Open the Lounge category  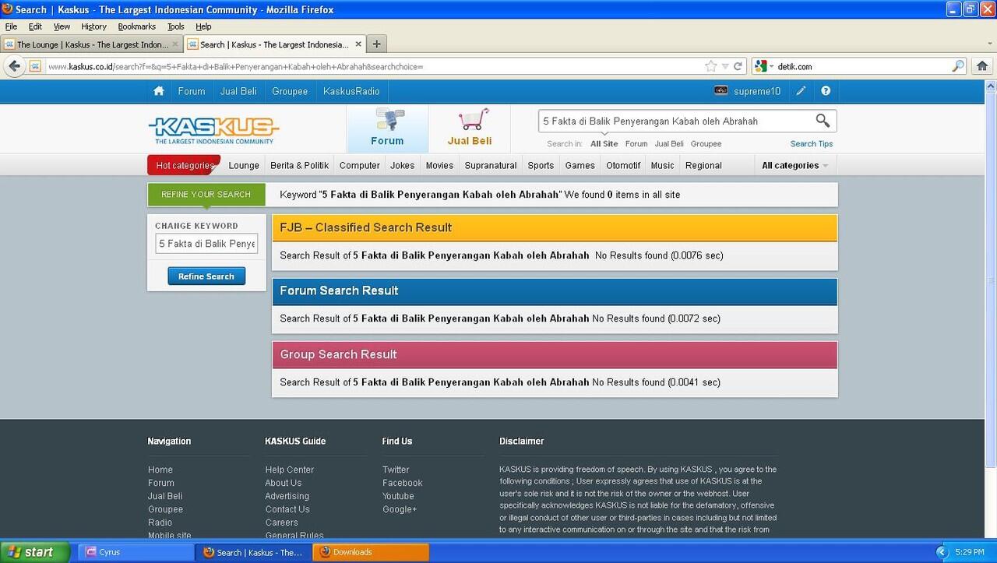[244, 165]
